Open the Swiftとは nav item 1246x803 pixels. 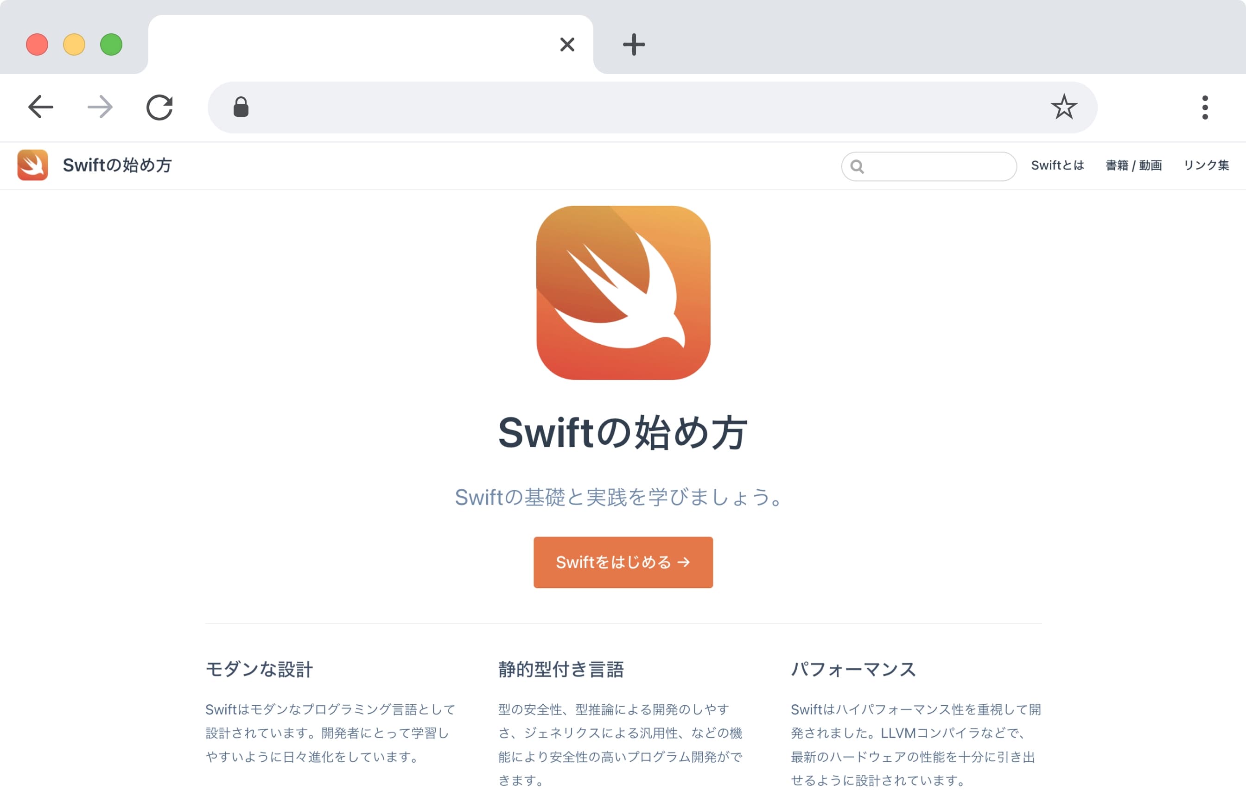point(1057,165)
